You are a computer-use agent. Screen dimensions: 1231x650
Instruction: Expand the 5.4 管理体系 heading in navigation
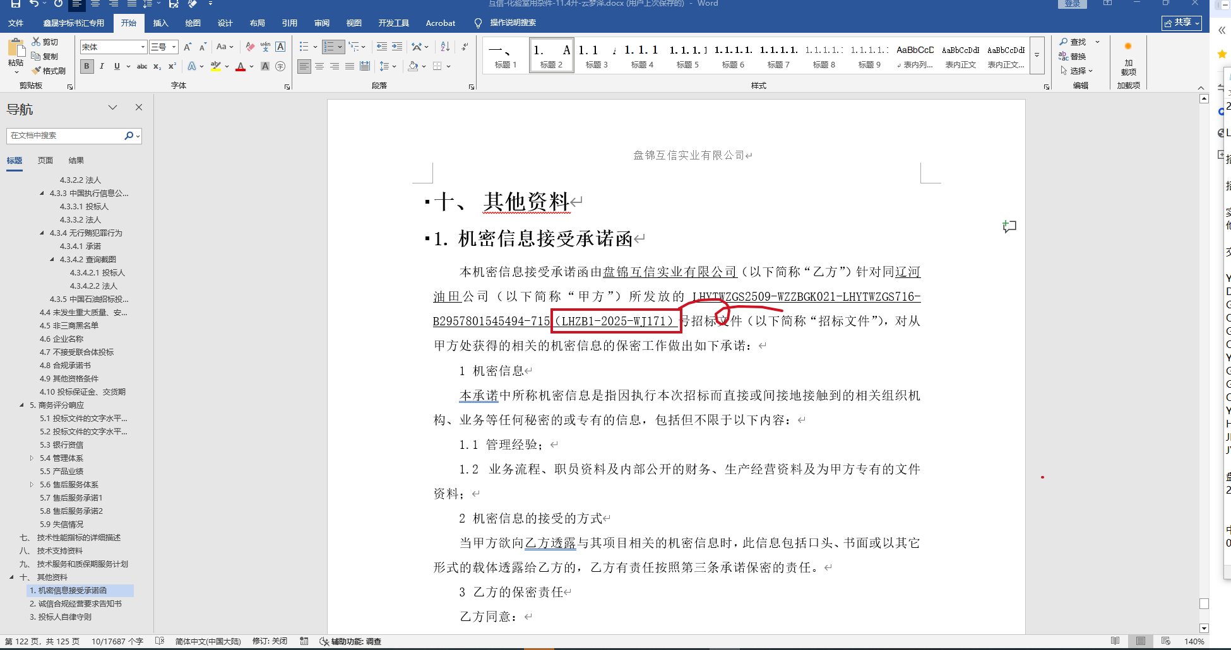[x=32, y=458]
